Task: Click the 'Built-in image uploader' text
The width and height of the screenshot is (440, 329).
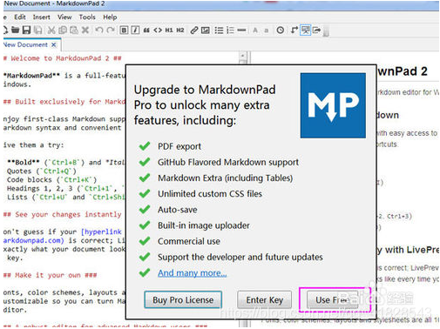Action: (204, 225)
